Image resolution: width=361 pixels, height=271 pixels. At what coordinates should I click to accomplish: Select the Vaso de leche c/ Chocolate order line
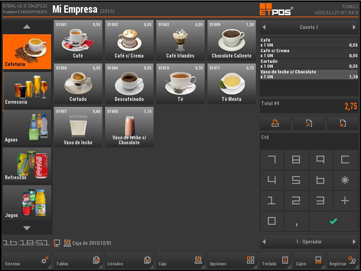coord(309,74)
